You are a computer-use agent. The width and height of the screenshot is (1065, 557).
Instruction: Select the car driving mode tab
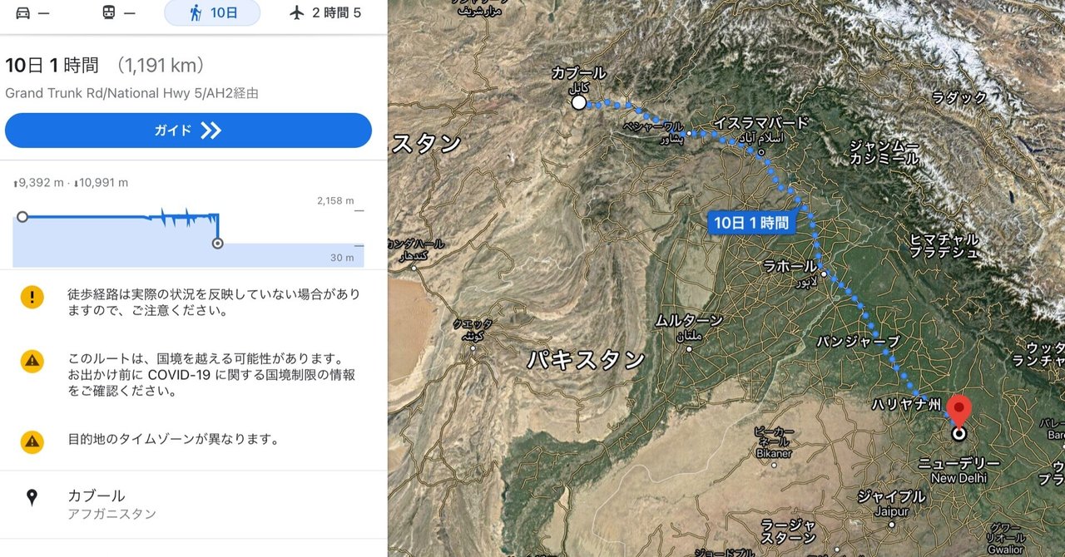32,12
